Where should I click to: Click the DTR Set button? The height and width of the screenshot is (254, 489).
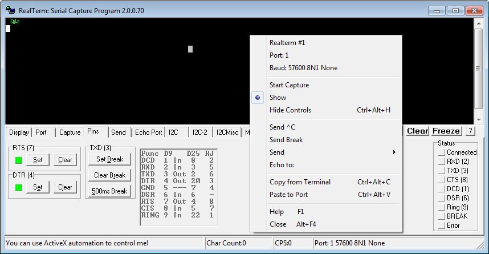pos(38,187)
